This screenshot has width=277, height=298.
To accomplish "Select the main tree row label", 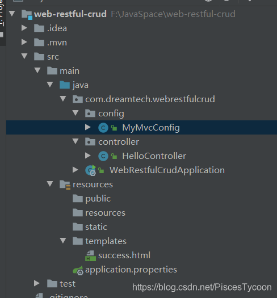I will click(70, 71).
